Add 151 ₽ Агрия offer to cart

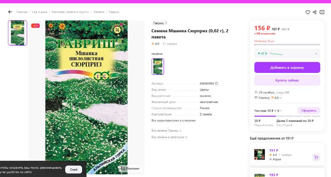click(316, 157)
